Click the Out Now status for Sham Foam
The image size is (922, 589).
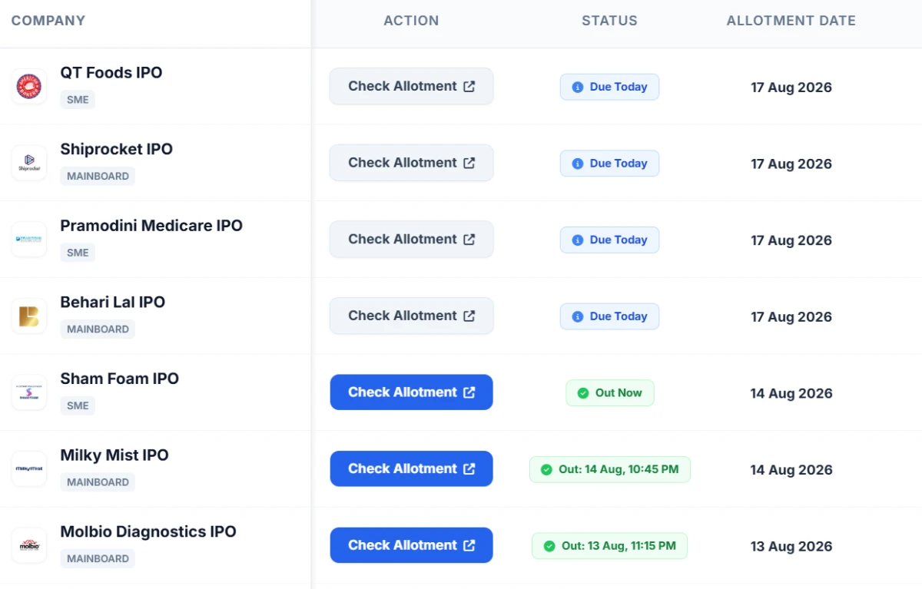610,392
